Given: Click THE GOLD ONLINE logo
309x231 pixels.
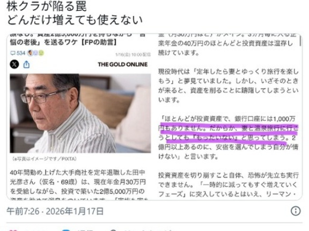Looking at the screenshot, I should click(122, 64).
